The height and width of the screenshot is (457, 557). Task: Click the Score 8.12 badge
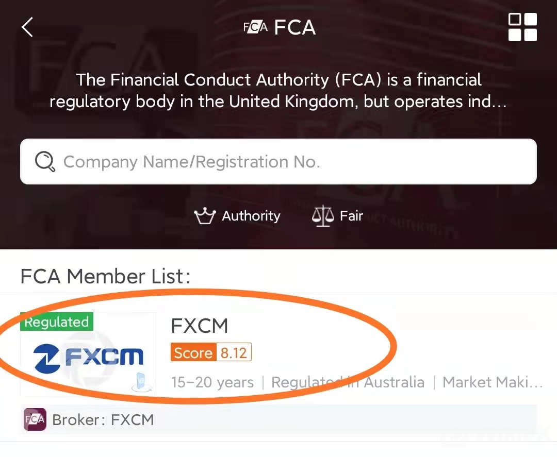pyautogui.click(x=211, y=353)
